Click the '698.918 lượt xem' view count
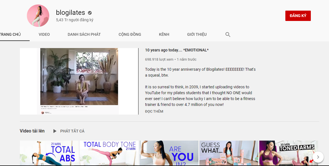Screen dimensions: 329x166 tap(159, 60)
